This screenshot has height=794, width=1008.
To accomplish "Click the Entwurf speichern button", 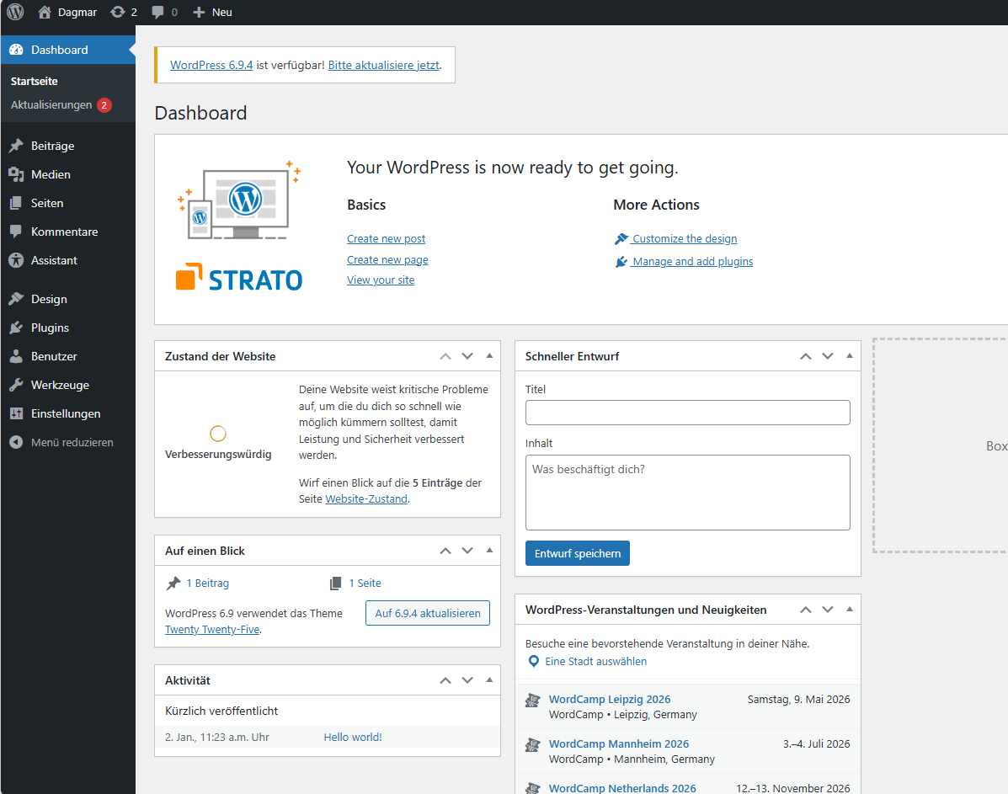I will click(x=577, y=553).
